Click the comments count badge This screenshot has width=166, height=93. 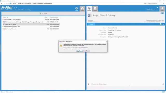(162, 13)
